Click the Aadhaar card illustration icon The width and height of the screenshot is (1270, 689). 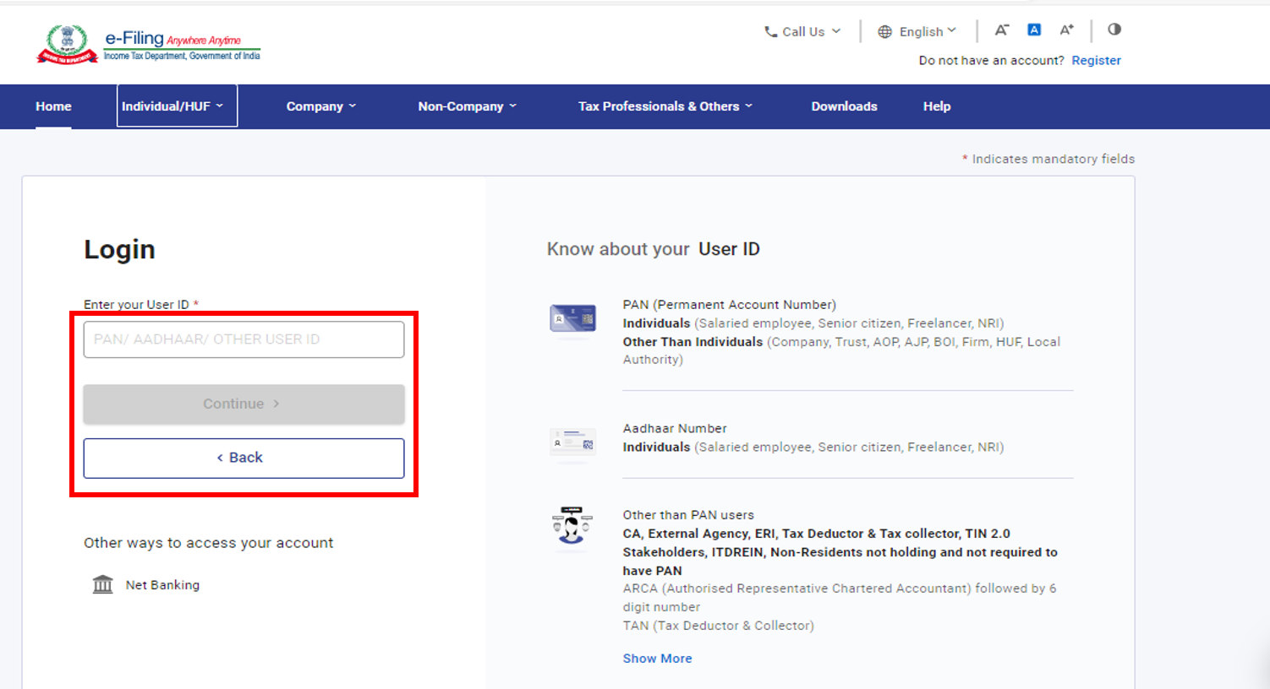pos(572,442)
